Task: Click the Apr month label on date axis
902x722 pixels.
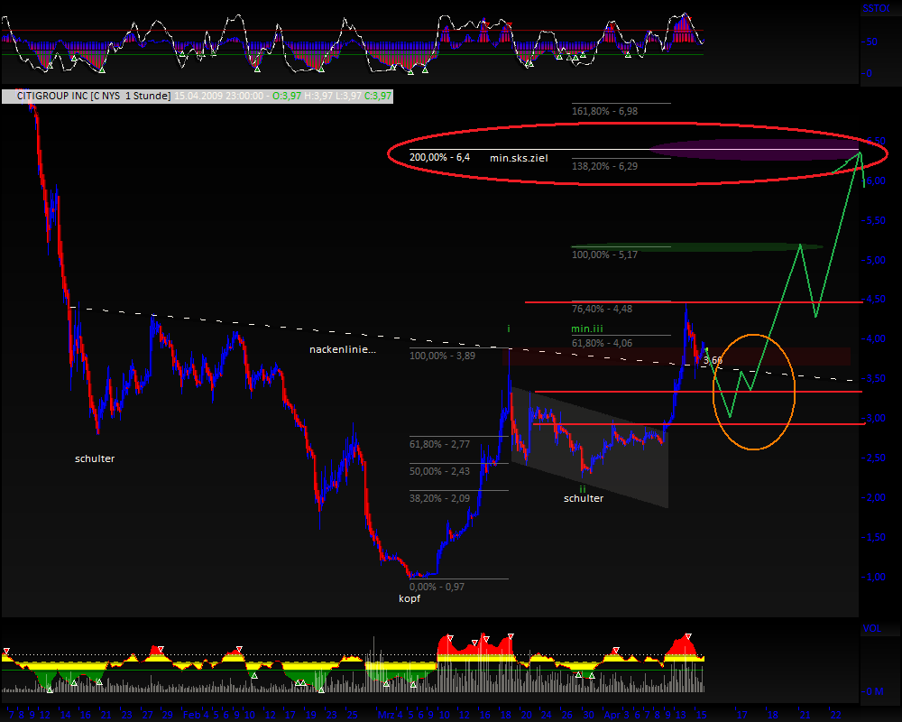Action: click(612, 715)
